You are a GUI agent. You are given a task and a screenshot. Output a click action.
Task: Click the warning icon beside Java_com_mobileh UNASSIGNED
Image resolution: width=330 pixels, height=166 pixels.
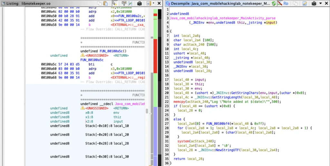click(x=82, y=108)
